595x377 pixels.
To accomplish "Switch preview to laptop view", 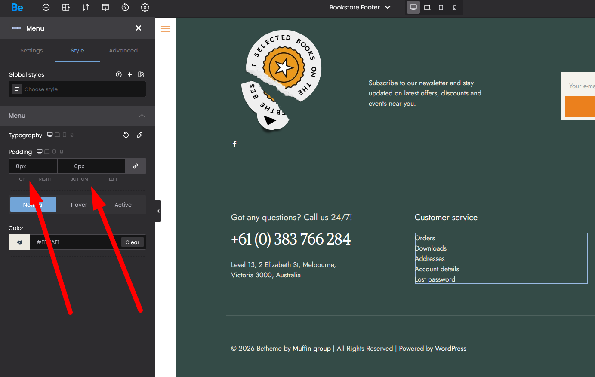I will [427, 7].
